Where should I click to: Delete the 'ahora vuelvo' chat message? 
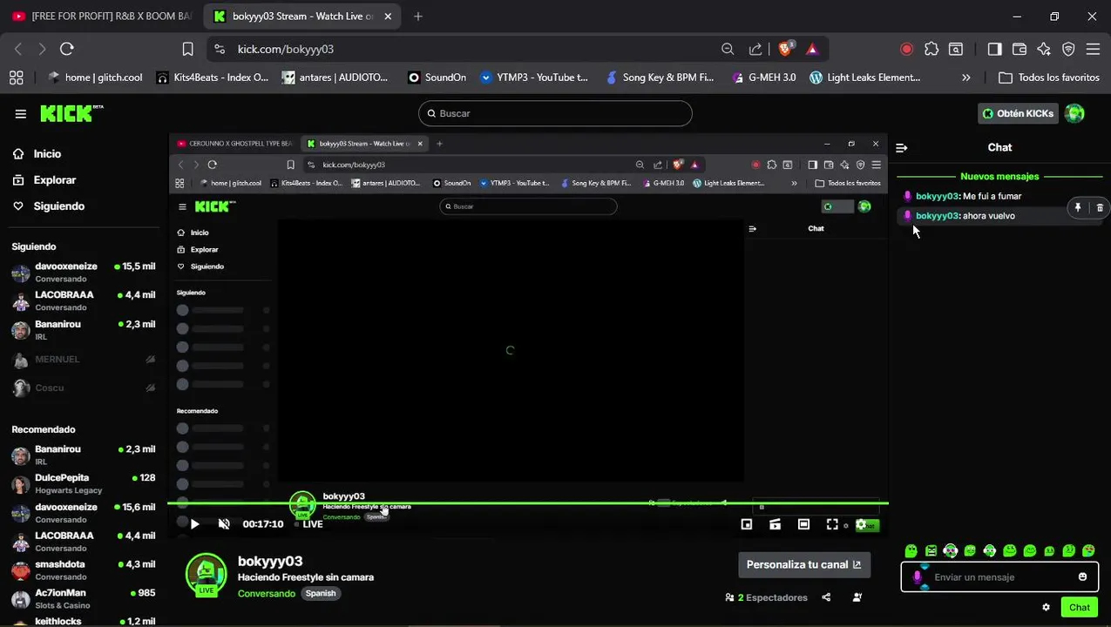click(x=1100, y=208)
